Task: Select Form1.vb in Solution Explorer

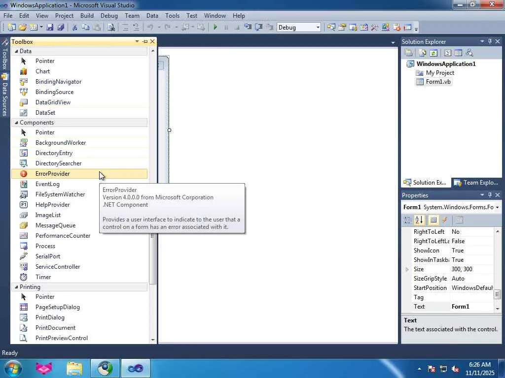Action: pos(438,82)
